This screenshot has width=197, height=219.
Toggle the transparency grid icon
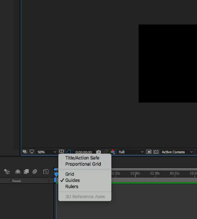tap(156, 152)
